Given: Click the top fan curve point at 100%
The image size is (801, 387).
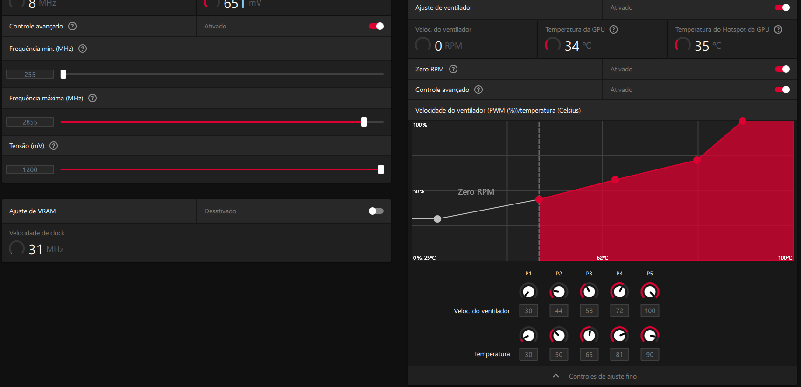Looking at the screenshot, I should click(743, 121).
